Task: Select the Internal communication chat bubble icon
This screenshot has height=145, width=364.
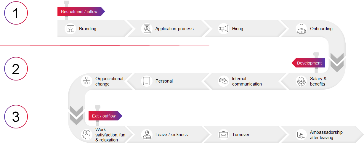Action: click(x=223, y=81)
